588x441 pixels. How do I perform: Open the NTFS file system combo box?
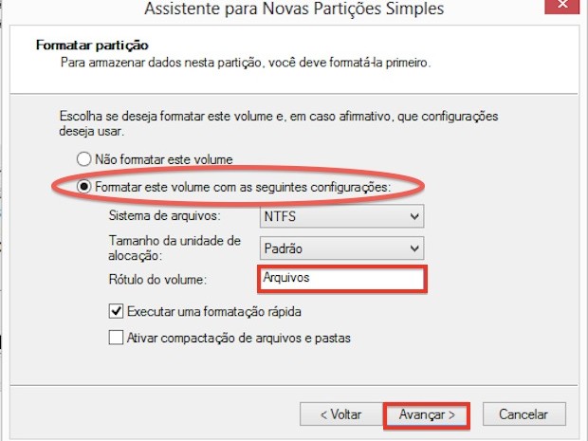[340, 216]
